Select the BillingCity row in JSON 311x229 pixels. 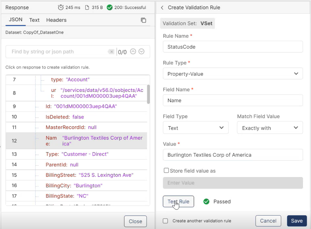tap(74, 185)
